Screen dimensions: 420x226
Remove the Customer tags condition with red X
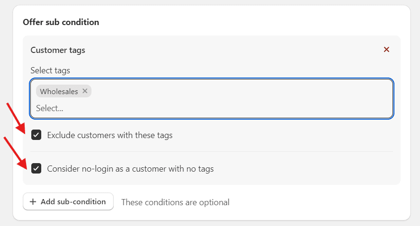386,50
